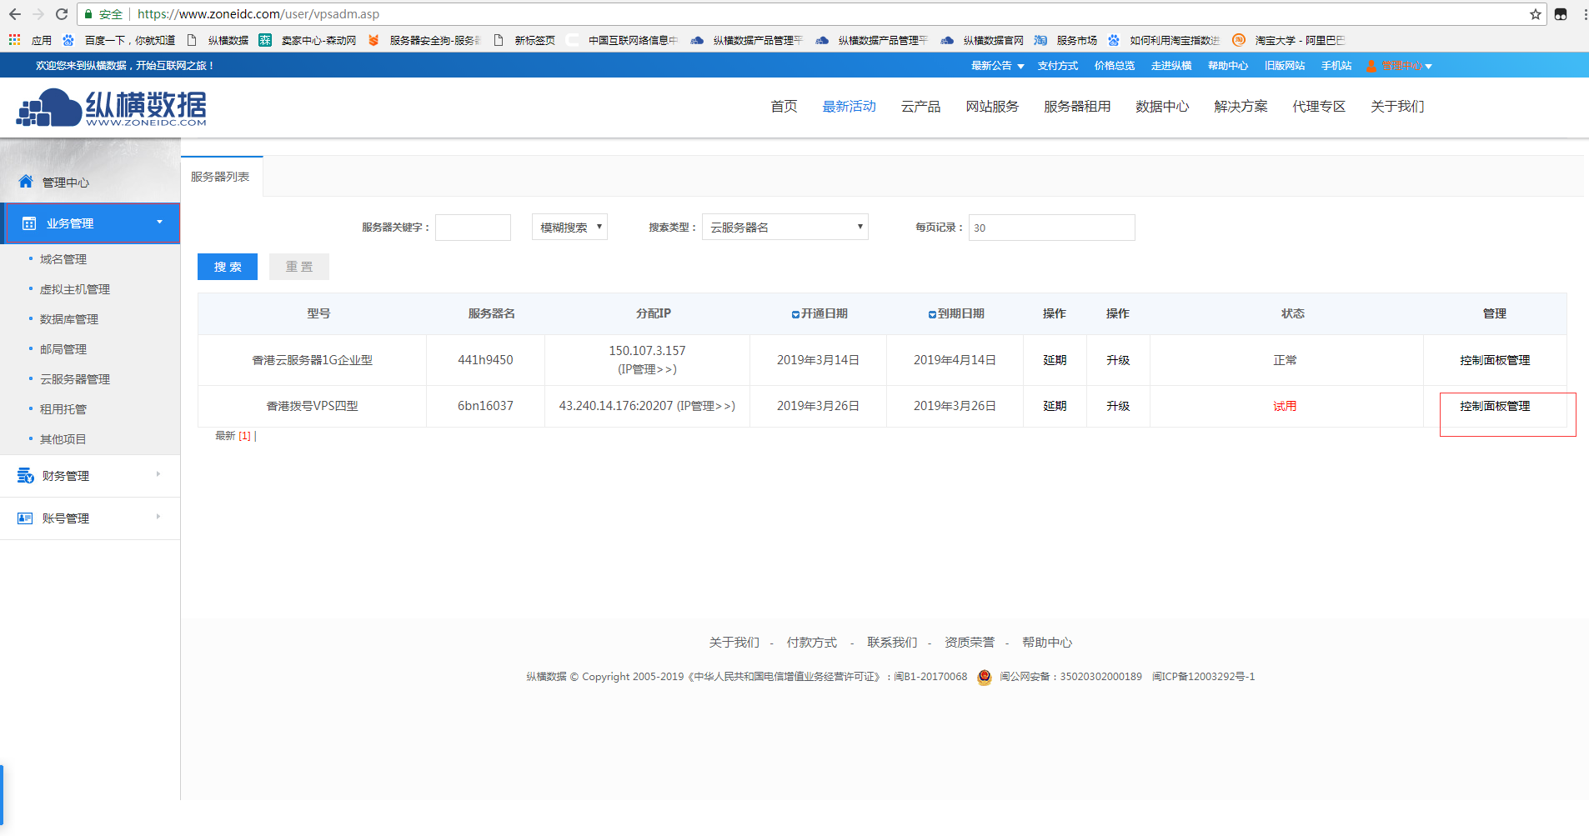Open the 服务器安全狗 bookmark
The width and height of the screenshot is (1589, 836).
[x=424, y=40]
